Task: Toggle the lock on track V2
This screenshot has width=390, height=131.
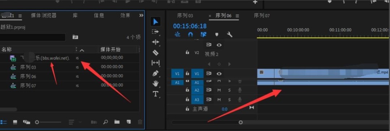Action: click(x=187, y=52)
